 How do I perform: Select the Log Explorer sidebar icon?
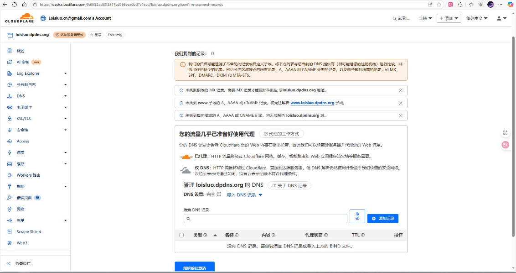coord(10,73)
